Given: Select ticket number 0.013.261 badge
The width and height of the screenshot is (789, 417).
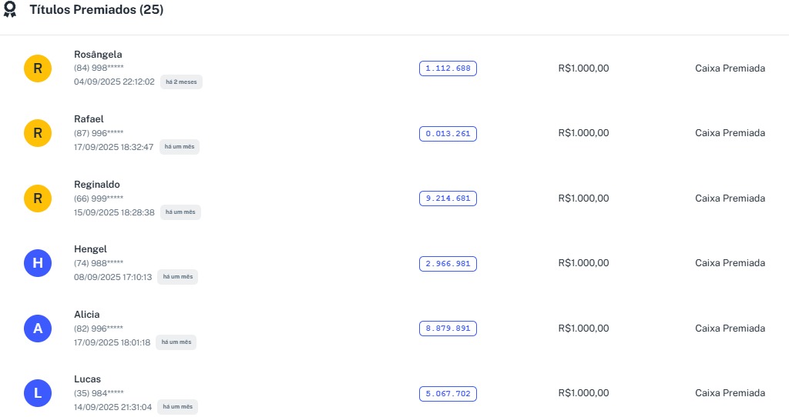Looking at the screenshot, I should 448,134.
